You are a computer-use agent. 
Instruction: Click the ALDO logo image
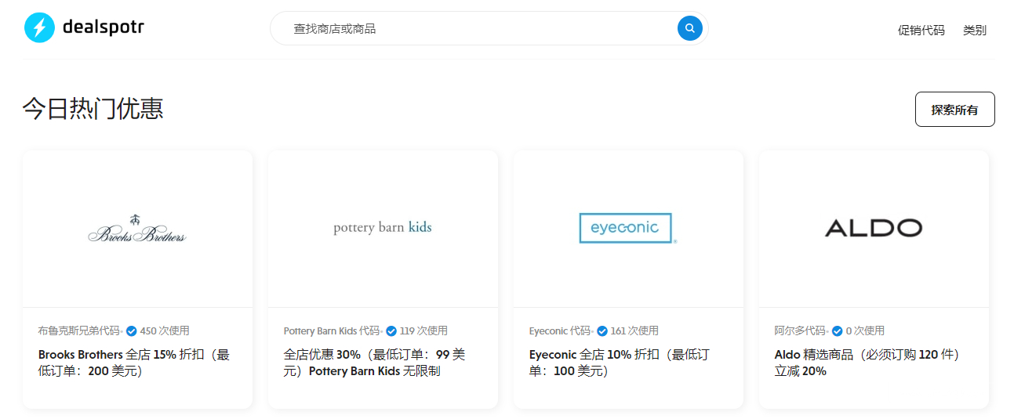click(x=873, y=228)
